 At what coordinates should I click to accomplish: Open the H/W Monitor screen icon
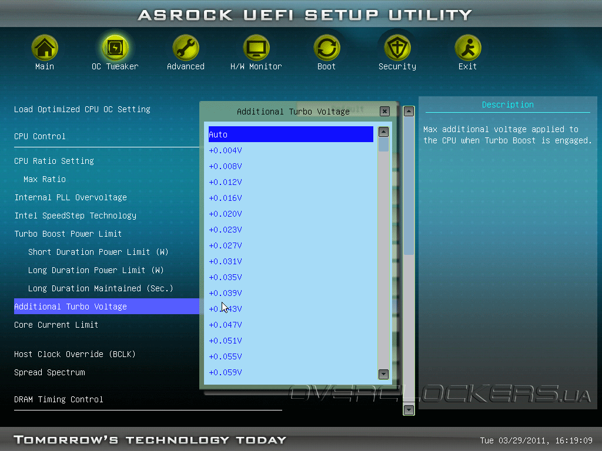point(256,48)
